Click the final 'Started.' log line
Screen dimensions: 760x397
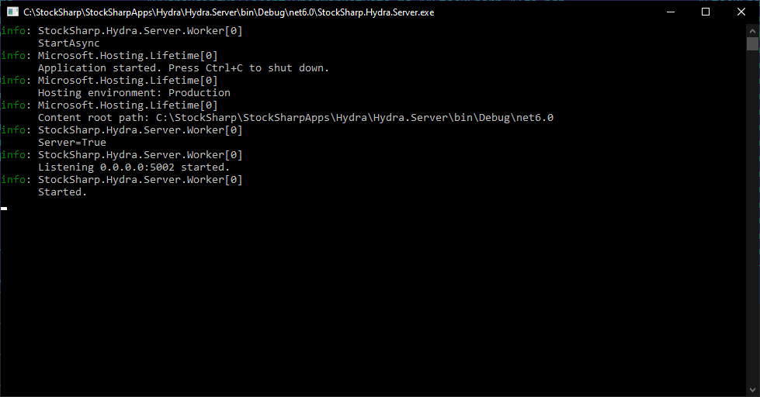pyautogui.click(x=63, y=192)
